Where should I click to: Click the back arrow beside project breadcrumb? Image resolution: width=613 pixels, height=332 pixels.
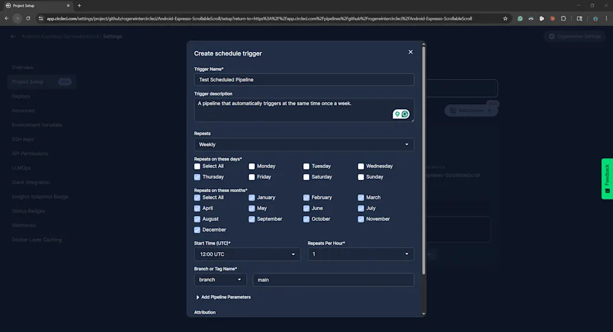pyautogui.click(x=13, y=37)
